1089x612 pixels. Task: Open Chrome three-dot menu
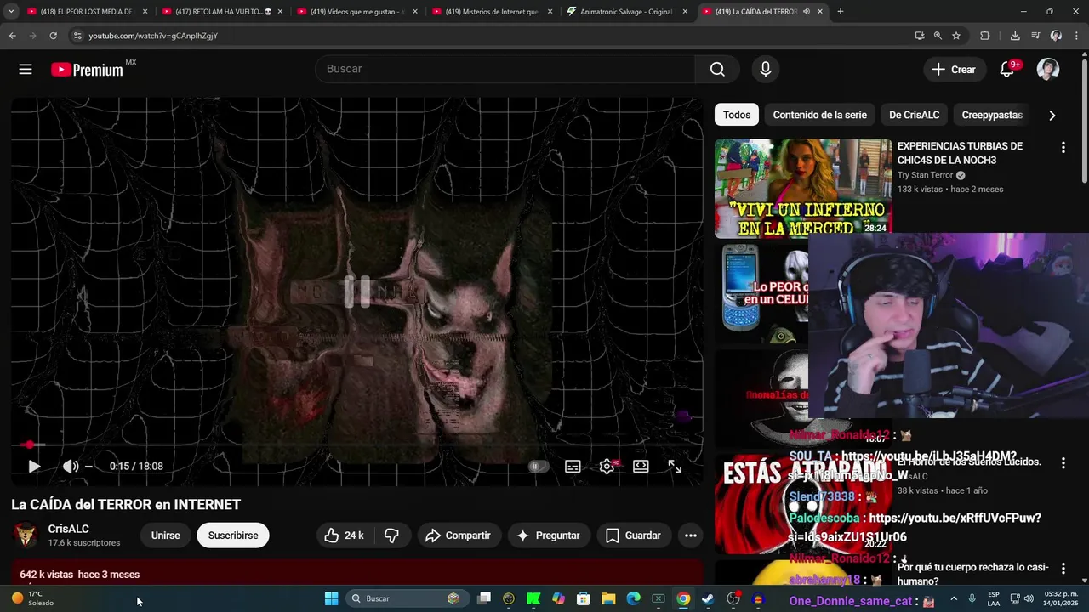point(1077,36)
